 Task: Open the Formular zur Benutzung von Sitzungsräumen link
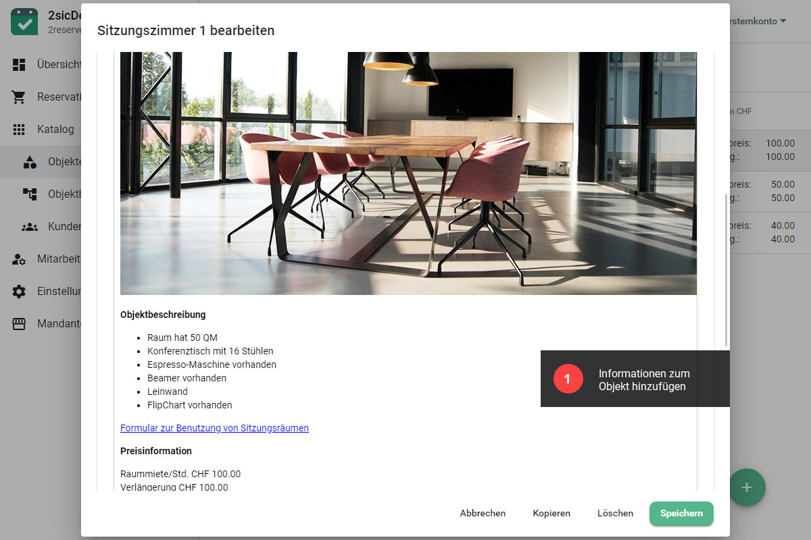[x=214, y=428]
